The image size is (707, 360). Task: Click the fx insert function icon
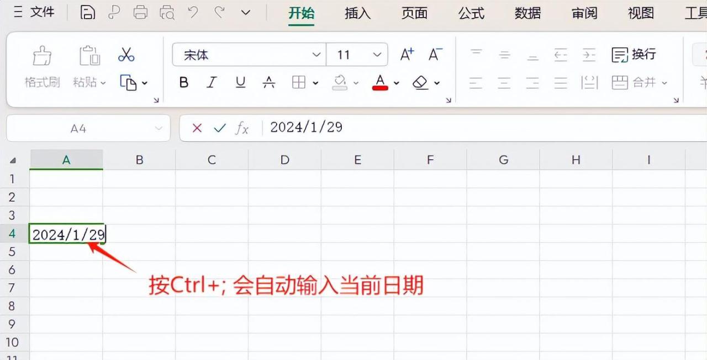click(242, 128)
